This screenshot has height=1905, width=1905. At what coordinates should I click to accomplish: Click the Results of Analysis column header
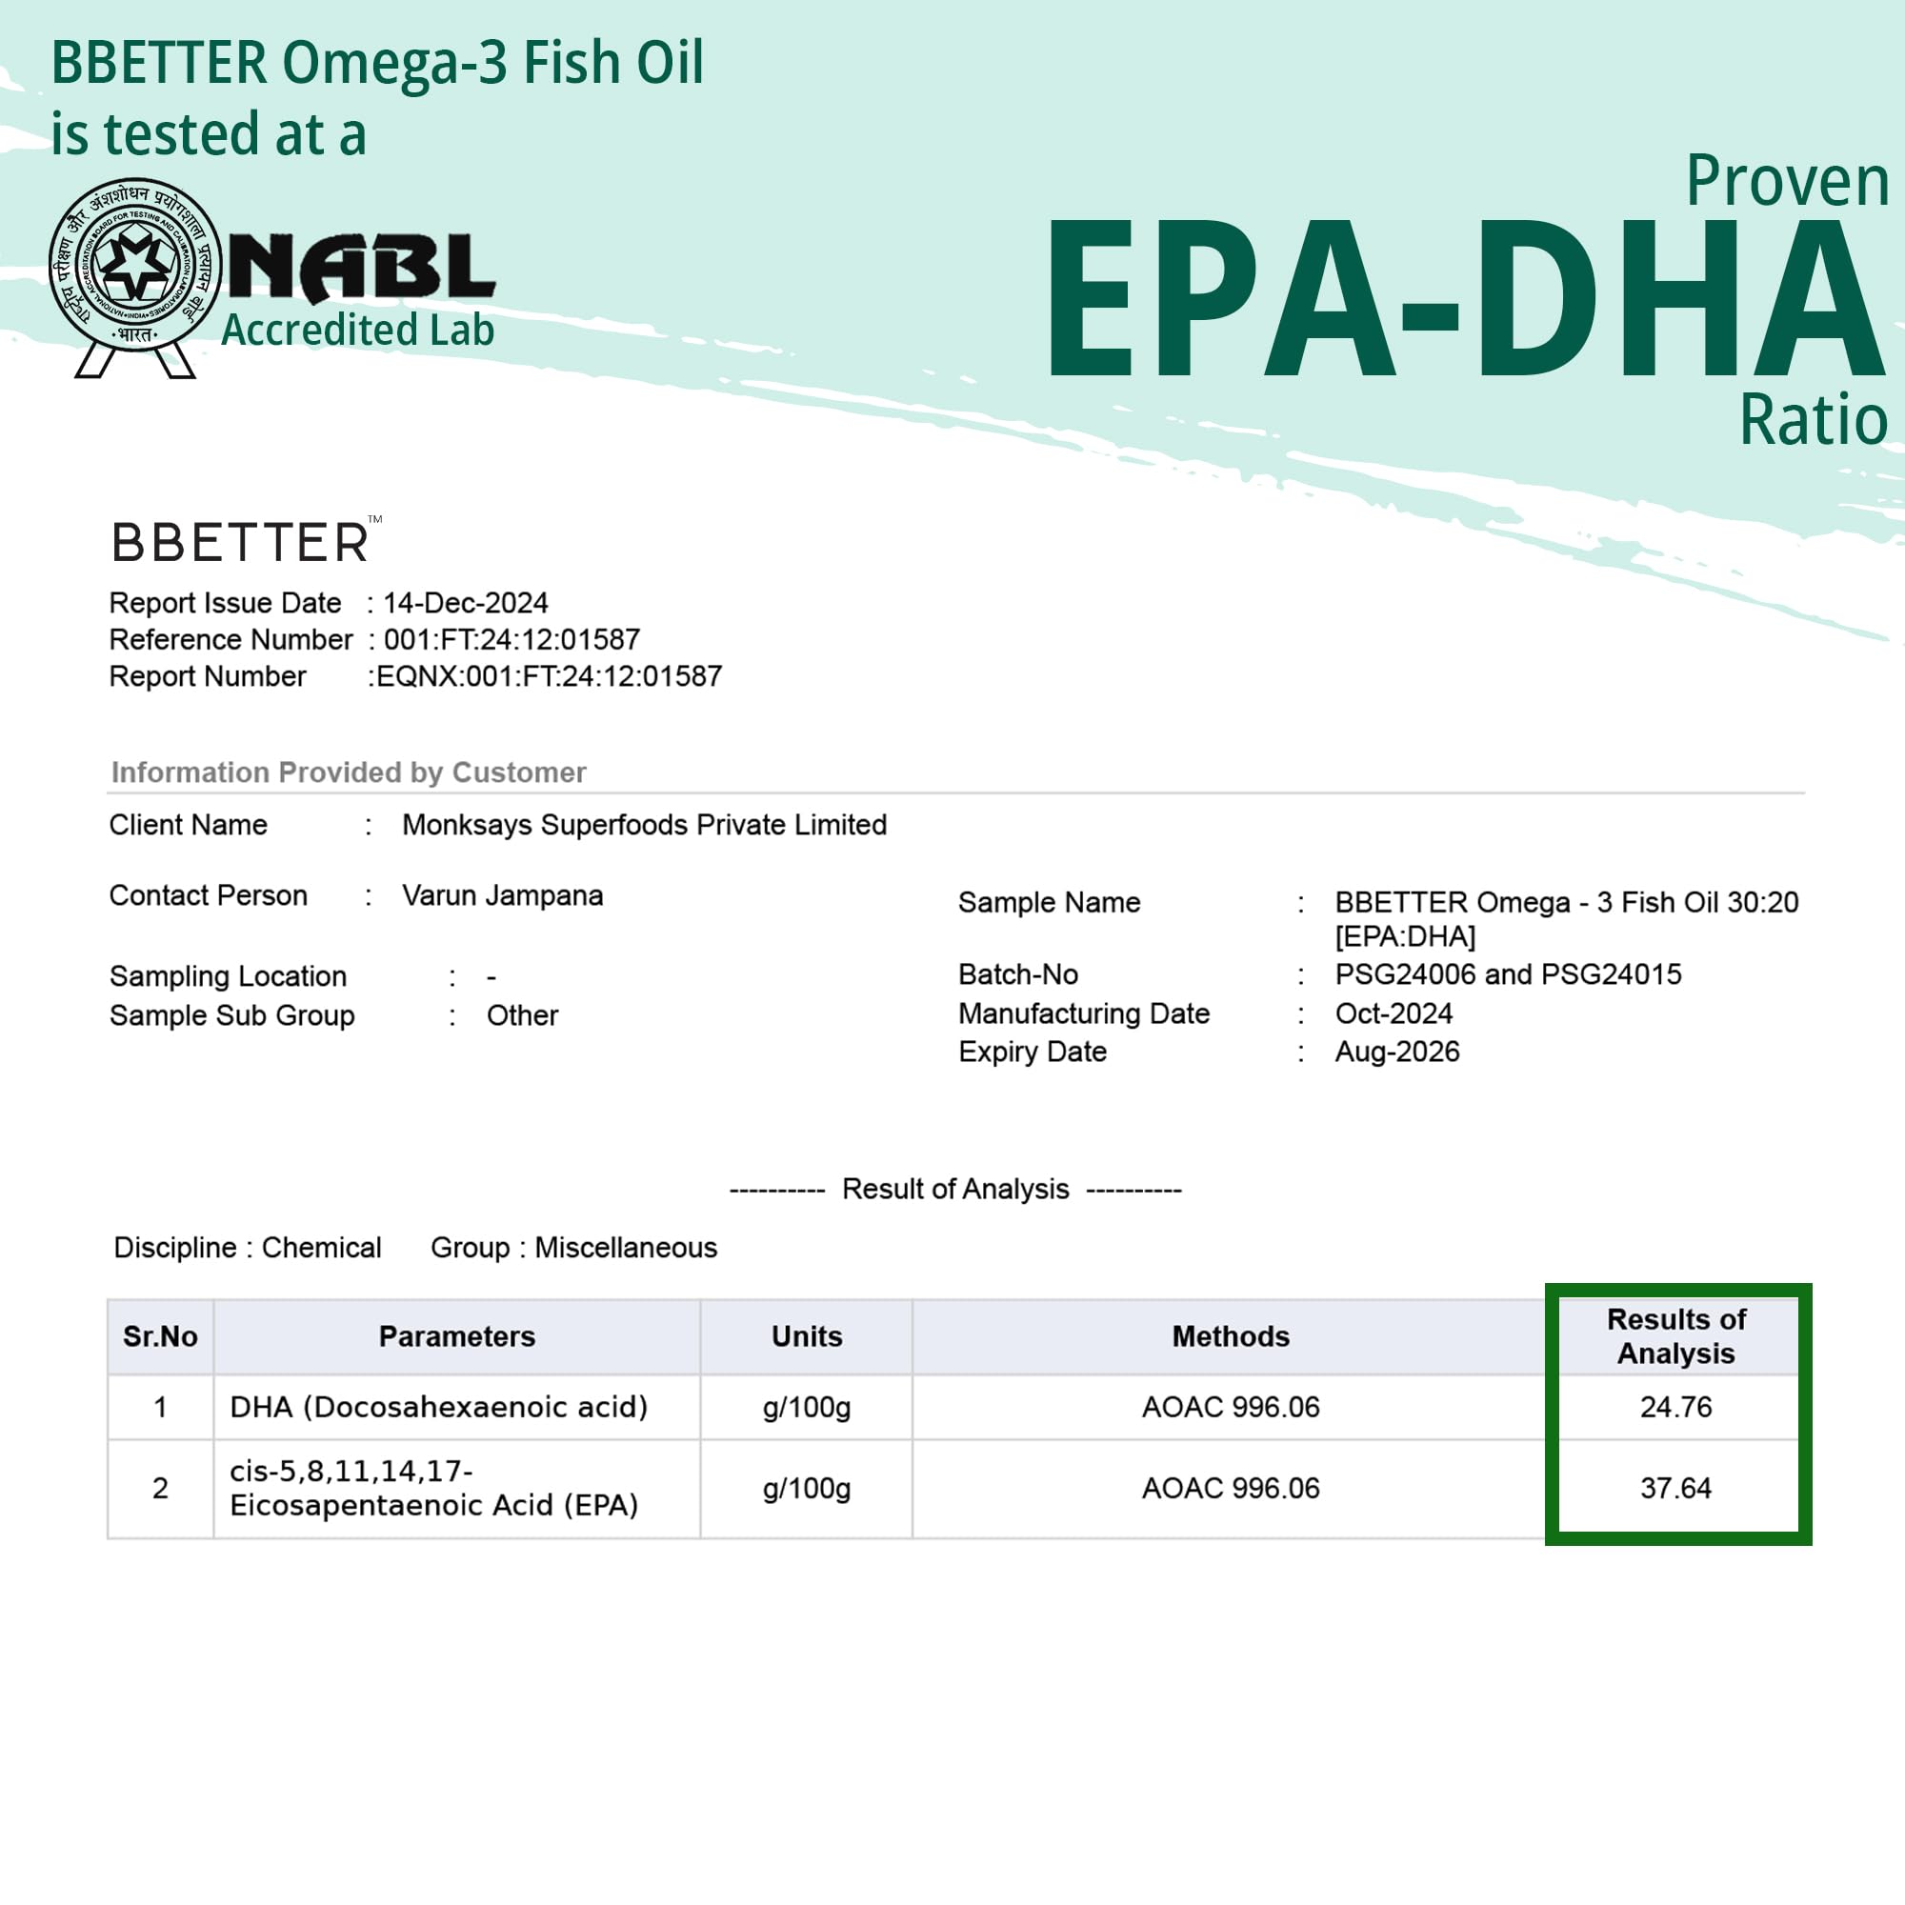1675,1336
